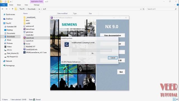The image size is (179, 101).
Task: Sort by the Date modified column
Action: 62,13
